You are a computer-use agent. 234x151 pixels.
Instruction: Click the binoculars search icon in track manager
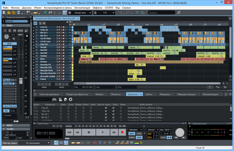[54, 99]
